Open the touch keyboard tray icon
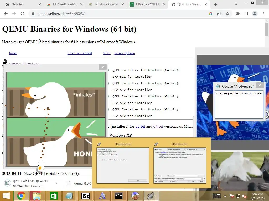The width and height of the screenshot is (269, 201). click(x=216, y=196)
